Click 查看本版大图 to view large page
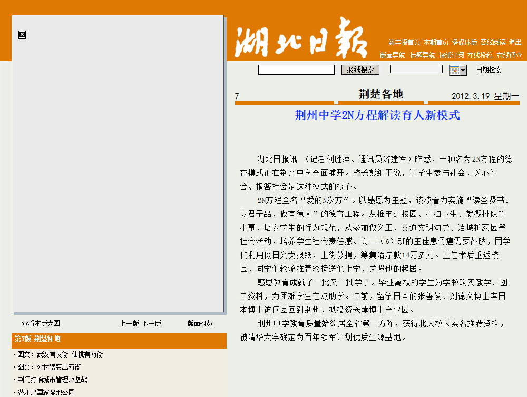This screenshot has width=527, height=397. coord(41,323)
